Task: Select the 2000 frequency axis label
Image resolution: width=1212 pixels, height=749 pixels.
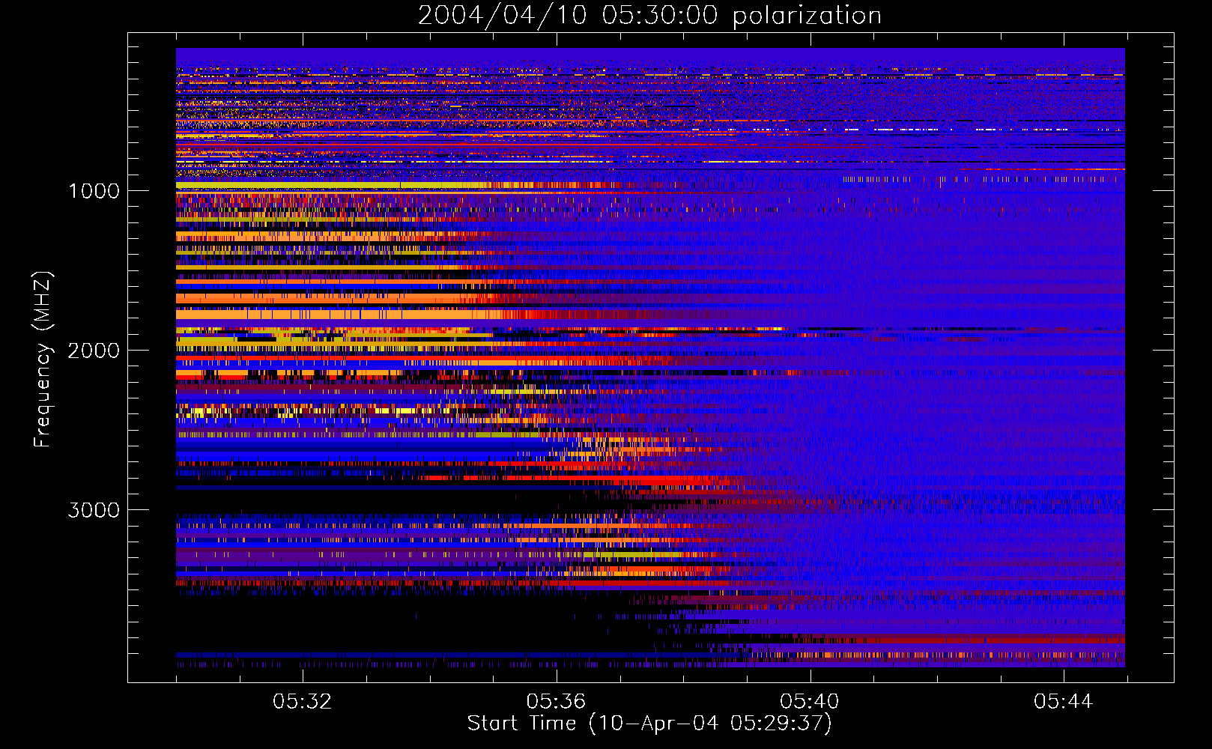Action: [94, 351]
